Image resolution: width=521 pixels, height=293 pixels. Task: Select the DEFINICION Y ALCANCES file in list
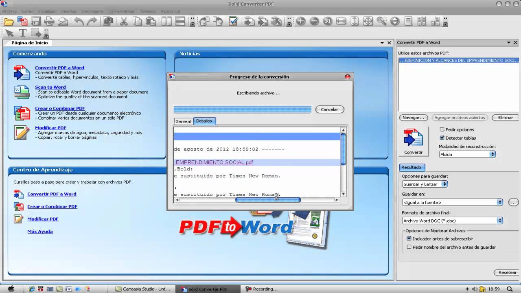coord(459,60)
